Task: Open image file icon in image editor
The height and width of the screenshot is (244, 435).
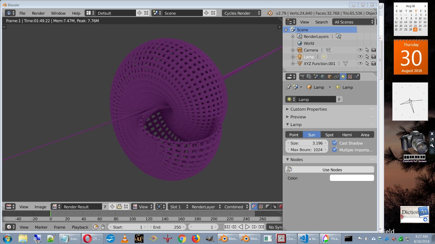Action: (119, 207)
